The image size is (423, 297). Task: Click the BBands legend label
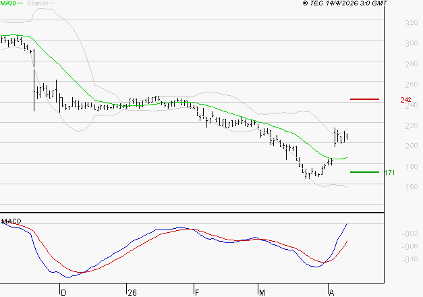pos(36,3)
